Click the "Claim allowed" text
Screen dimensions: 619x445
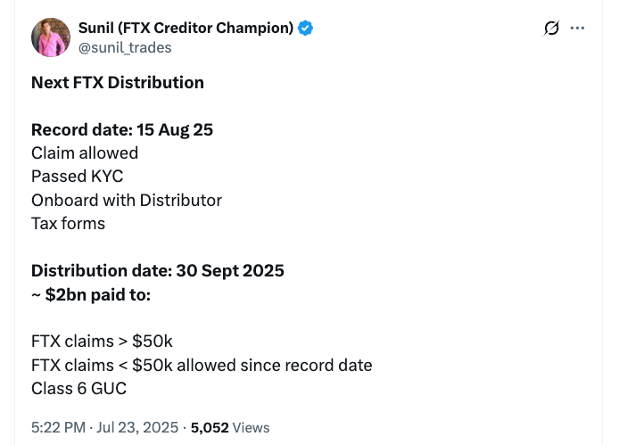click(x=85, y=152)
